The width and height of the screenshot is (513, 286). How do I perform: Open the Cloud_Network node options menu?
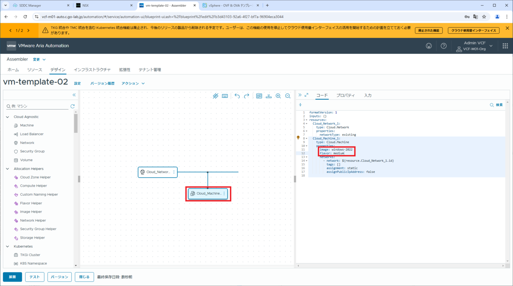tap(174, 172)
